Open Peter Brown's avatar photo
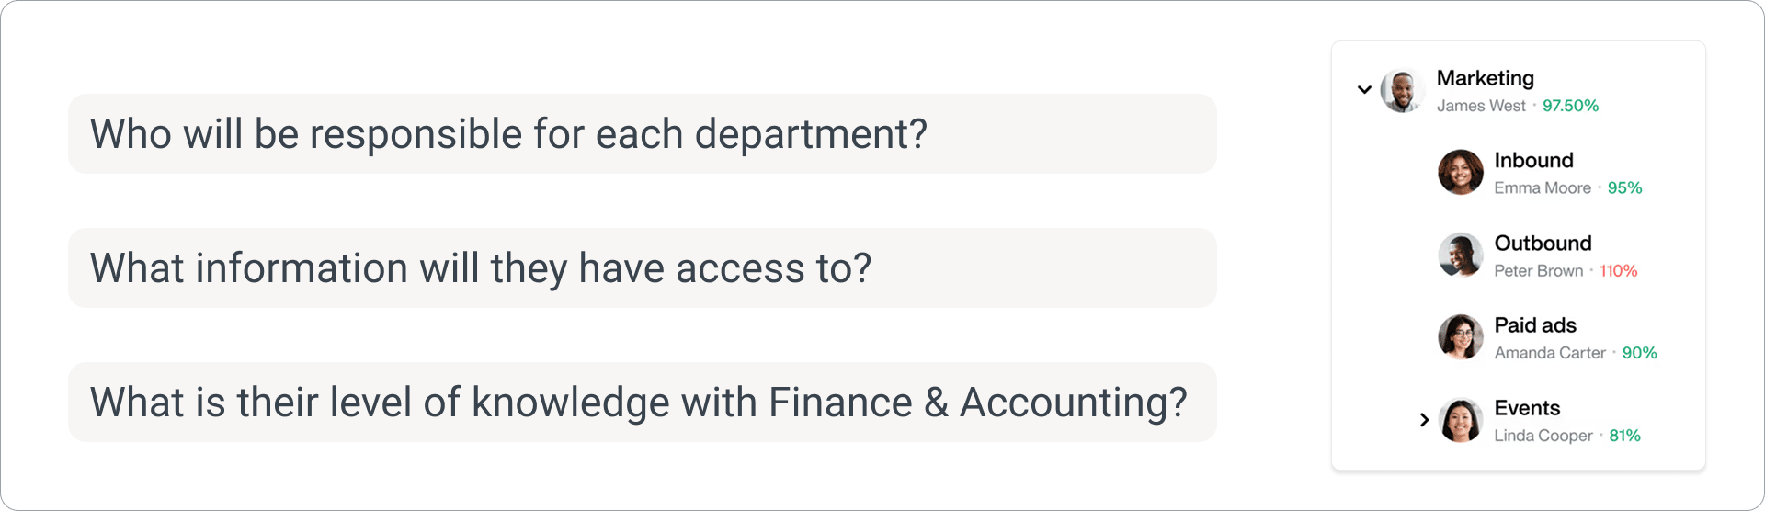This screenshot has width=1765, height=511. (1461, 255)
